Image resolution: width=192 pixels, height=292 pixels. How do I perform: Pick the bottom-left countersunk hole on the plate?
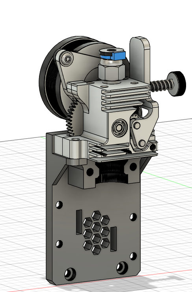click(x=70, y=274)
